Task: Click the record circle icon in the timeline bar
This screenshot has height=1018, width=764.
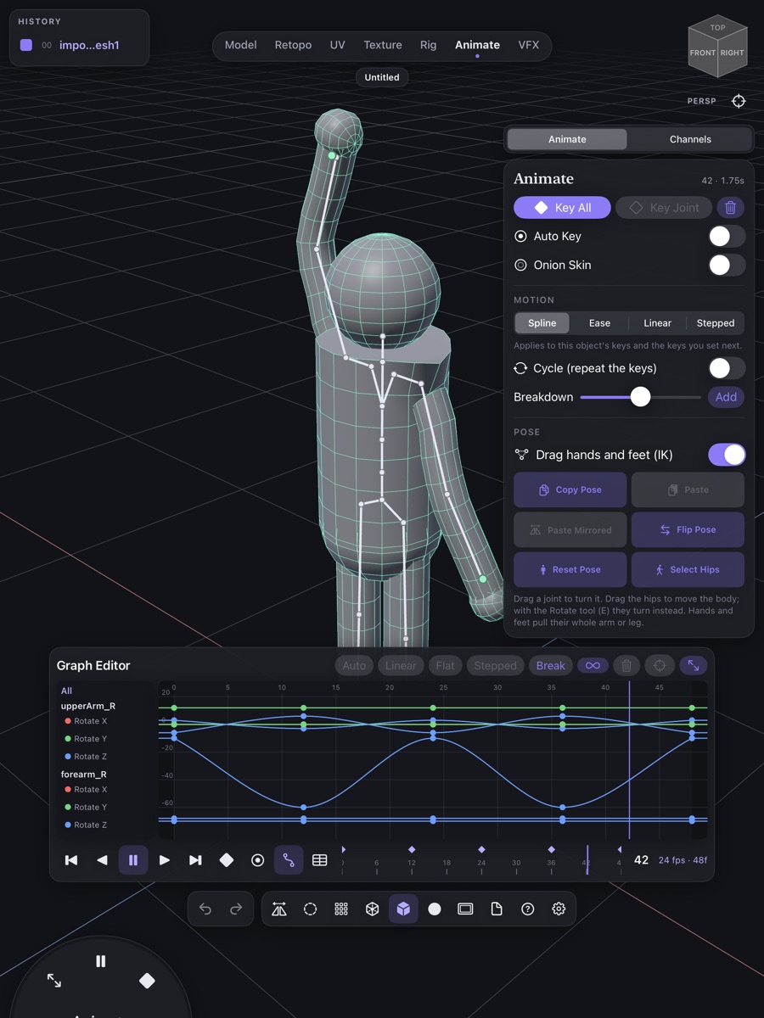Action: [x=258, y=860]
